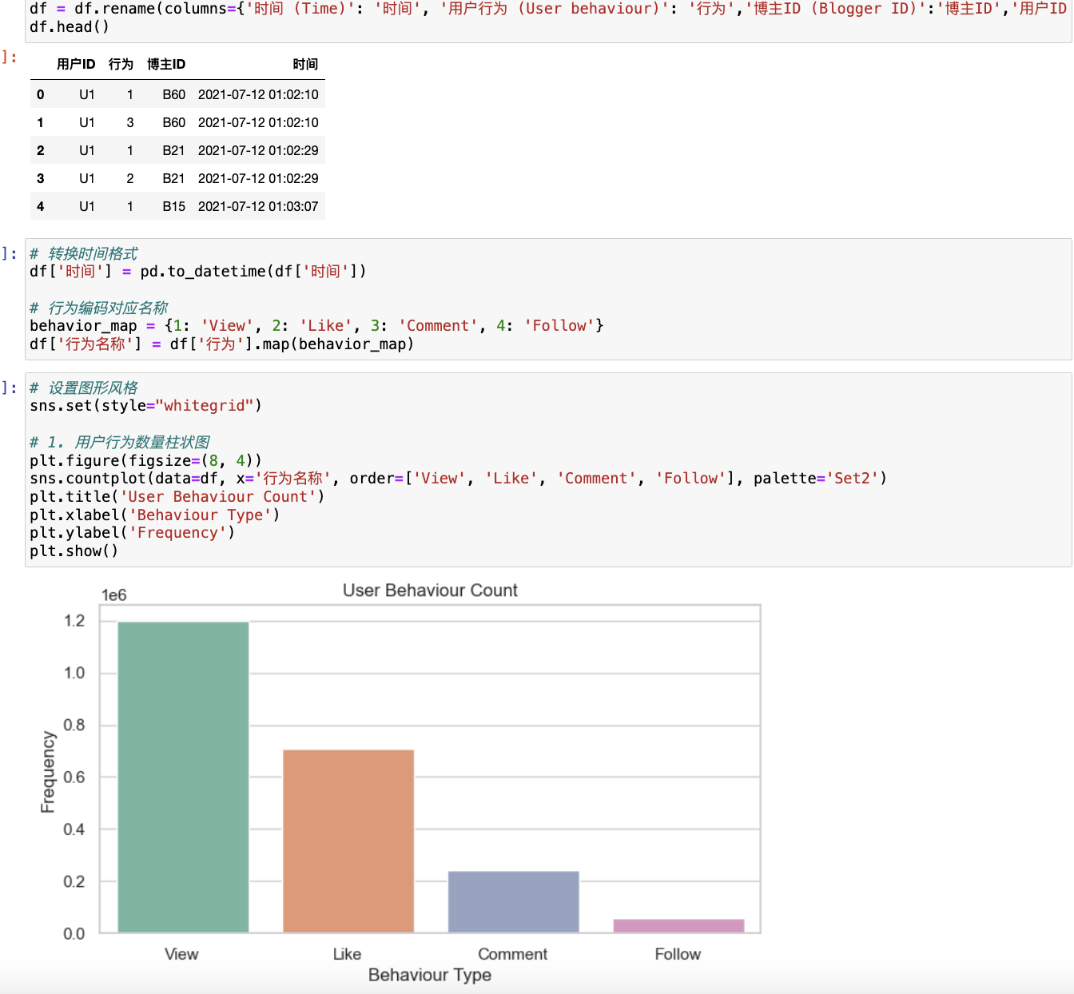Viewport: 1074px width, 994px height.
Task: Click row index 2 in dataframe output
Action: [x=41, y=150]
